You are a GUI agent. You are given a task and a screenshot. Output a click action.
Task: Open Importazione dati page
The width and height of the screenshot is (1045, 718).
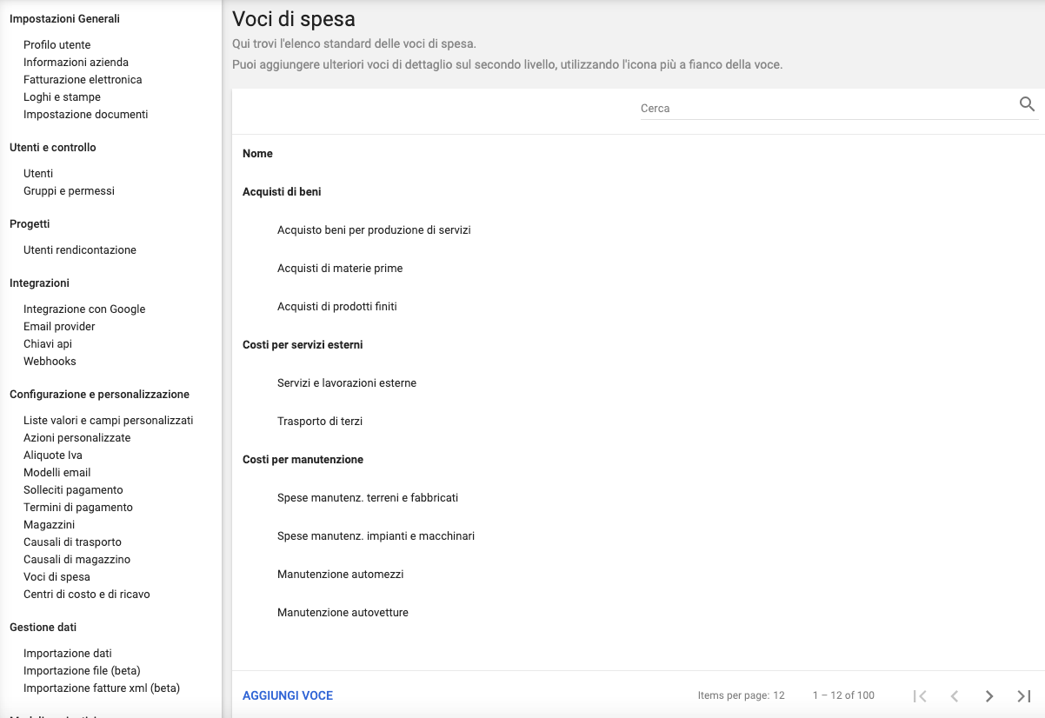[x=68, y=654]
